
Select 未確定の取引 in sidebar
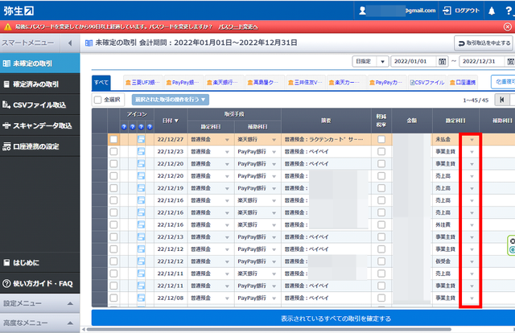tap(39, 64)
